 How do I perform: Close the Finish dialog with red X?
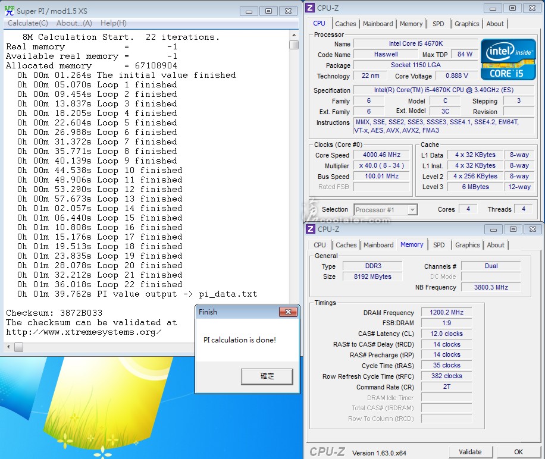pyautogui.click(x=288, y=312)
